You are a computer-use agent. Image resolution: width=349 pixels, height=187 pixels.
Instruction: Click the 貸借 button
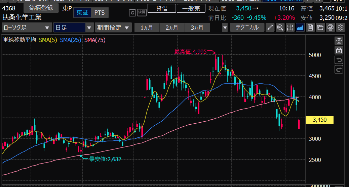coord(162,8)
